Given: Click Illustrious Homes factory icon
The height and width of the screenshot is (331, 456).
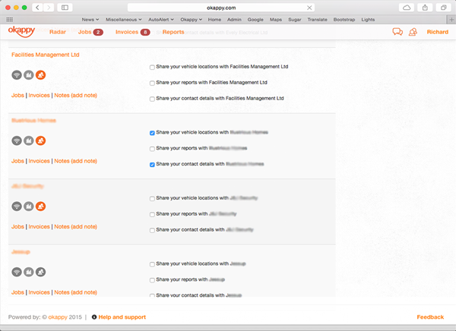Looking at the screenshot, I should coord(29,140).
